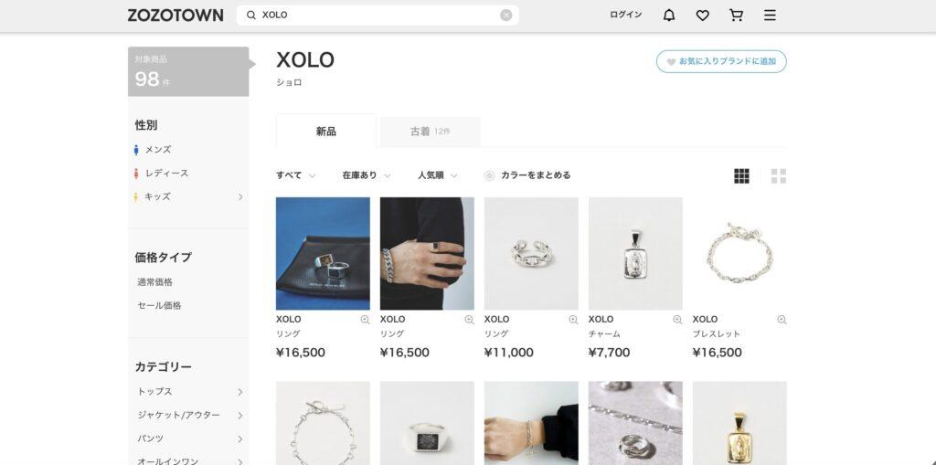Screen dimensions: 936x465
Task: Expand the キッズ submenu
Action: tap(240, 196)
